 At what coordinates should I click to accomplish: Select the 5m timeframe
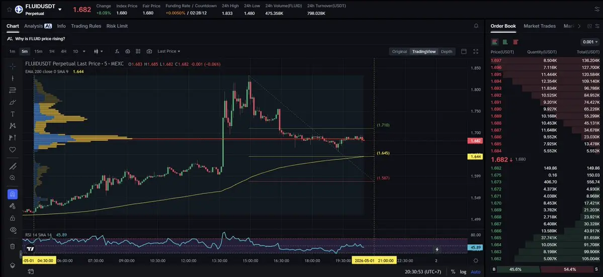(25, 51)
